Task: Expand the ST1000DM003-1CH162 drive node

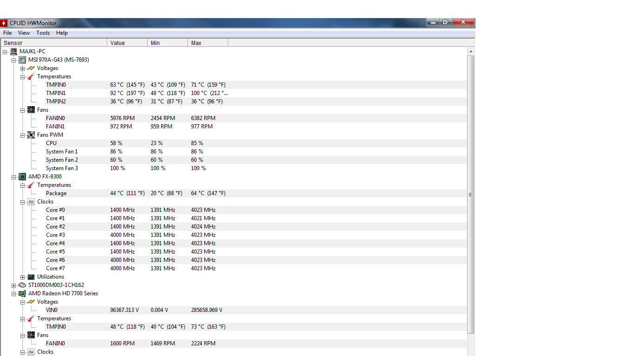Action: coord(13,286)
